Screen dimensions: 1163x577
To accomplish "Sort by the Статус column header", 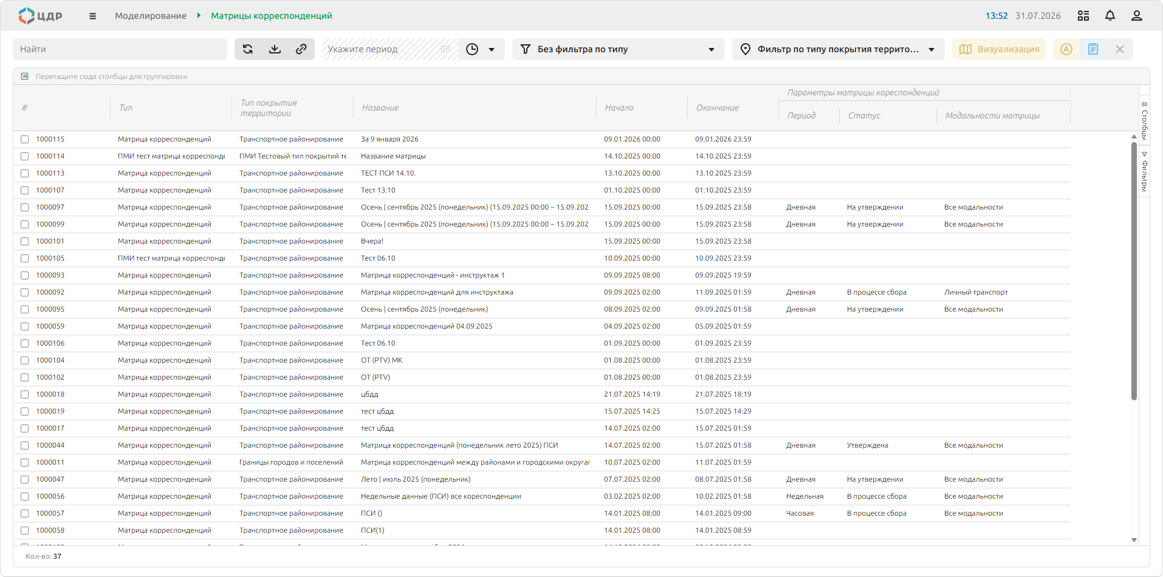I will (x=864, y=115).
